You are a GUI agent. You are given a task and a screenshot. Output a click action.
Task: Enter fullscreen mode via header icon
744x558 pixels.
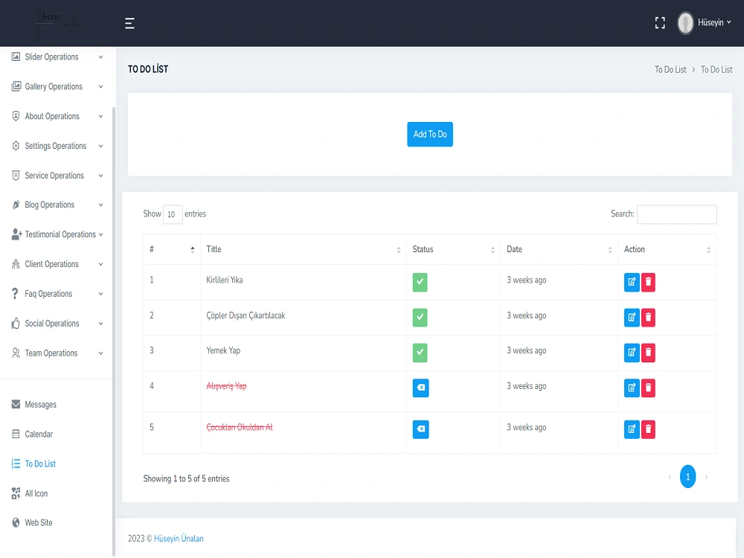pyautogui.click(x=660, y=23)
